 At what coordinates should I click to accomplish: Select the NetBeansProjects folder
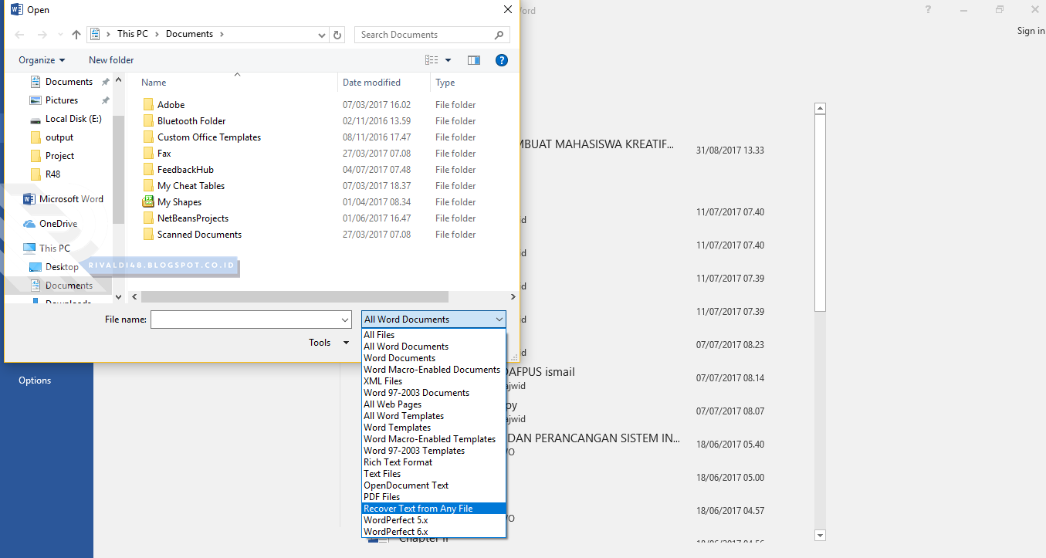point(193,218)
